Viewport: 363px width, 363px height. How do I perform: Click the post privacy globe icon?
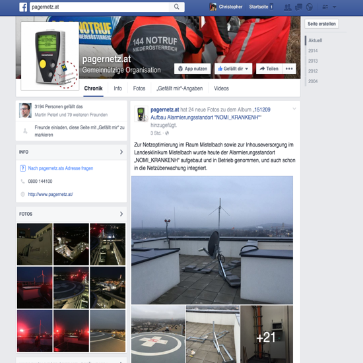pyautogui.click(x=167, y=133)
